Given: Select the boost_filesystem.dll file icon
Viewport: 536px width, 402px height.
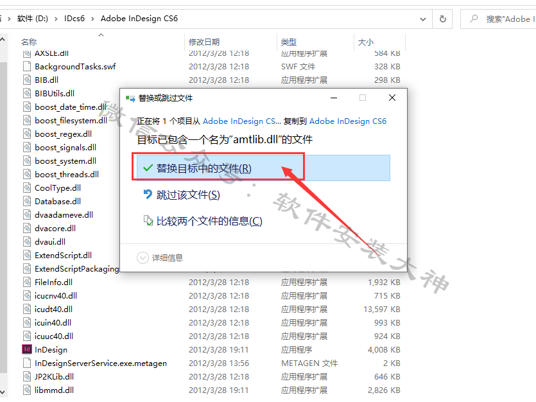Looking at the screenshot, I should coord(27,120).
